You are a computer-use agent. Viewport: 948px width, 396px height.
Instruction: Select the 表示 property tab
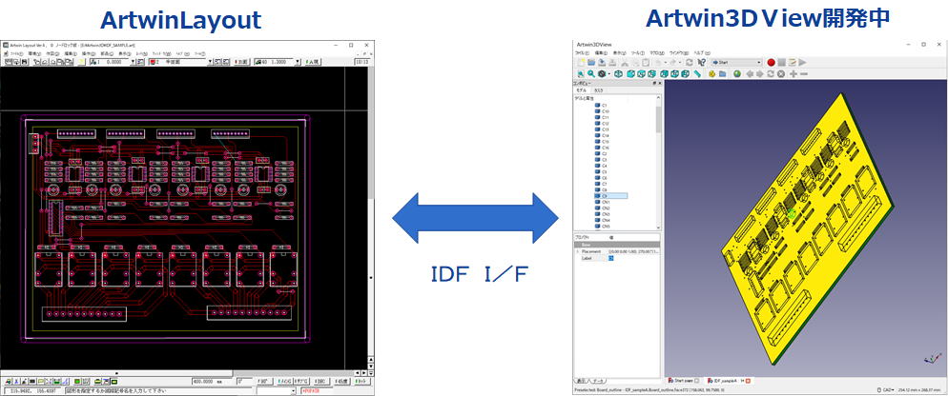581,381
